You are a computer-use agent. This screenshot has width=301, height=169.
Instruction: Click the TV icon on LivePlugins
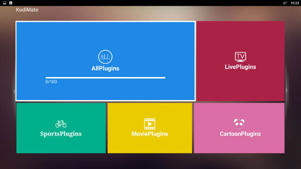[240, 57]
